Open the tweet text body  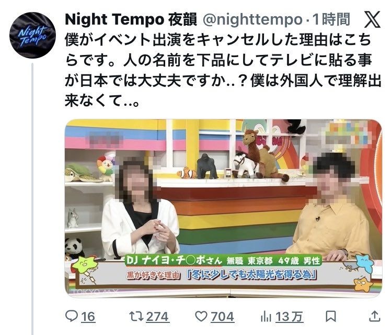click(223, 70)
